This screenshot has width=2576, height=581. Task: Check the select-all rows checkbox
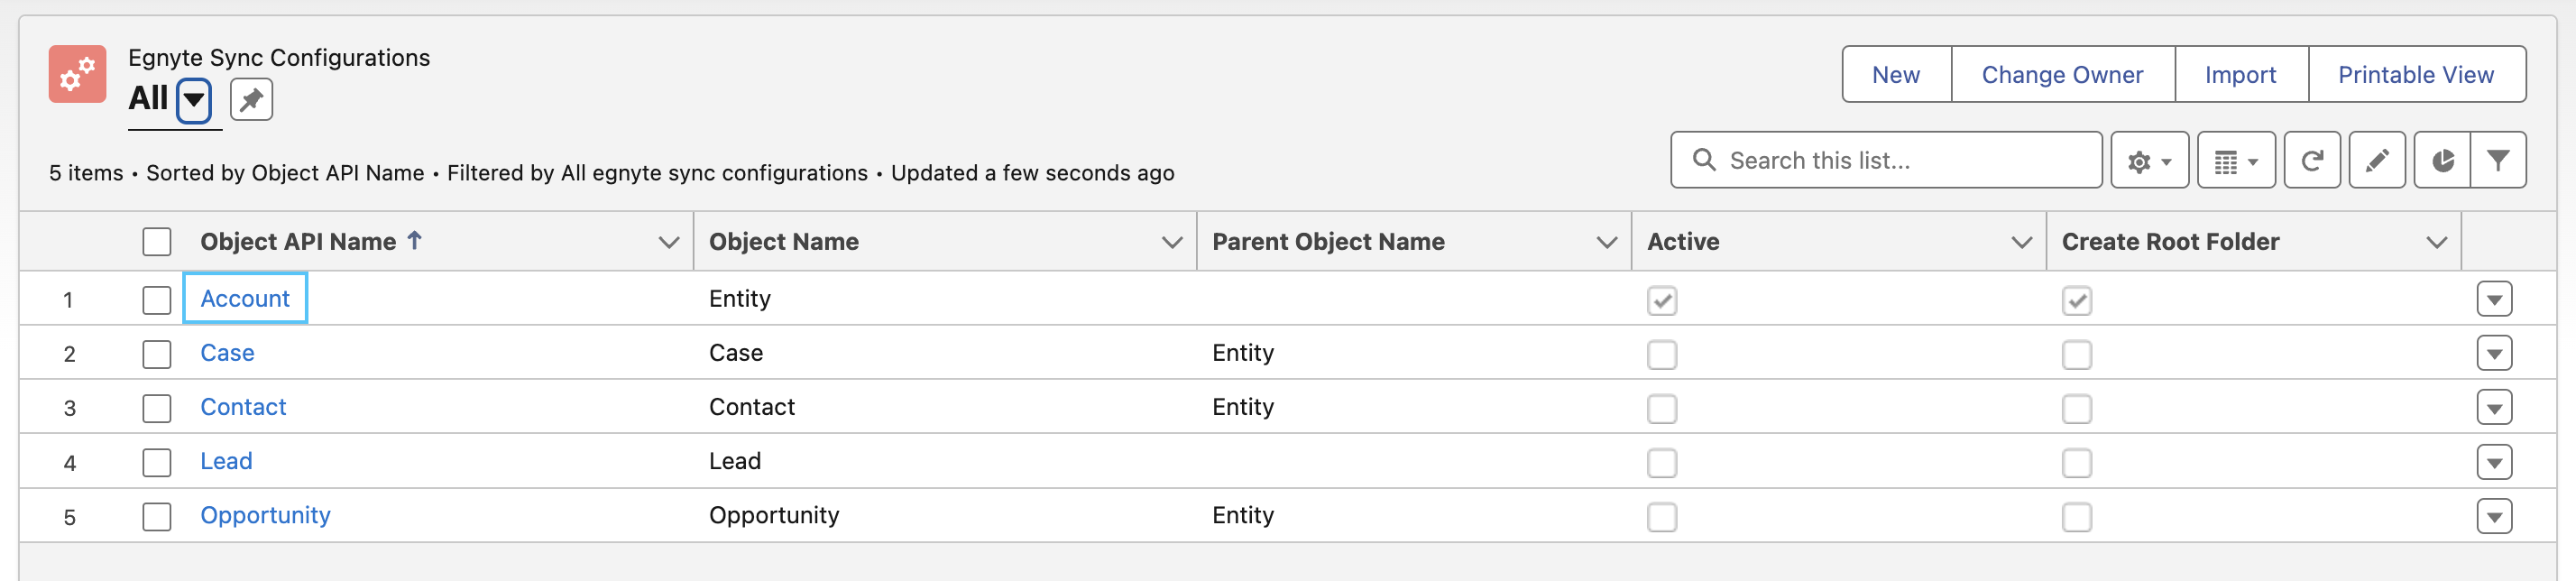[157, 242]
